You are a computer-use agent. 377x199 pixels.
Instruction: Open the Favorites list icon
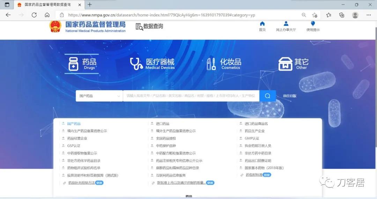point(329,15)
